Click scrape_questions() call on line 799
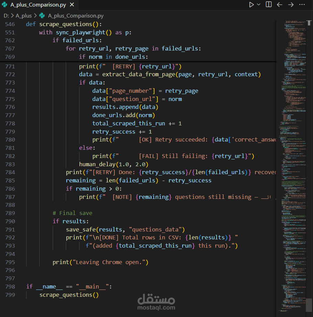Image resolution: width=313 pixels, height=317 pixels. pyautogui.click(x=69, y=295)
